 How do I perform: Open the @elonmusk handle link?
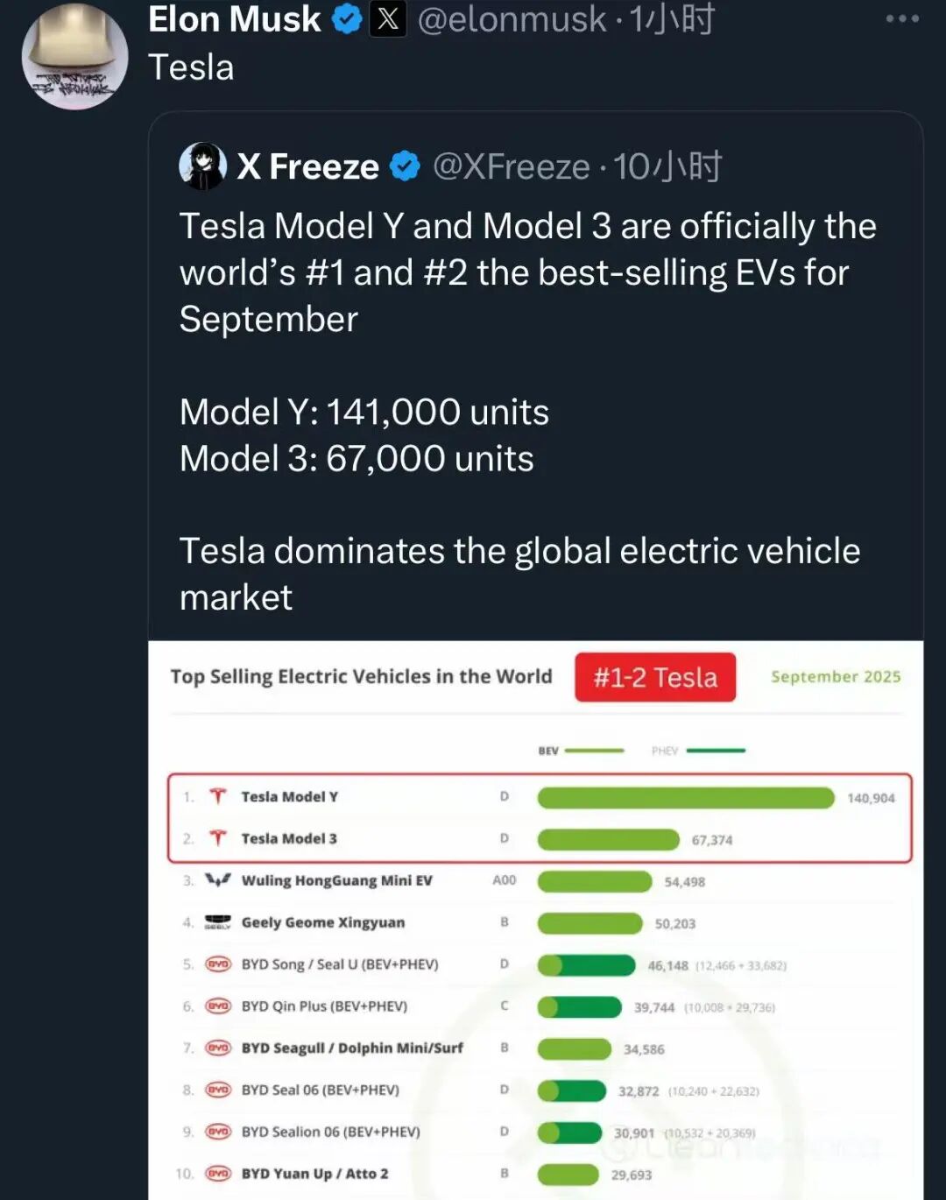tap(512, 19)
